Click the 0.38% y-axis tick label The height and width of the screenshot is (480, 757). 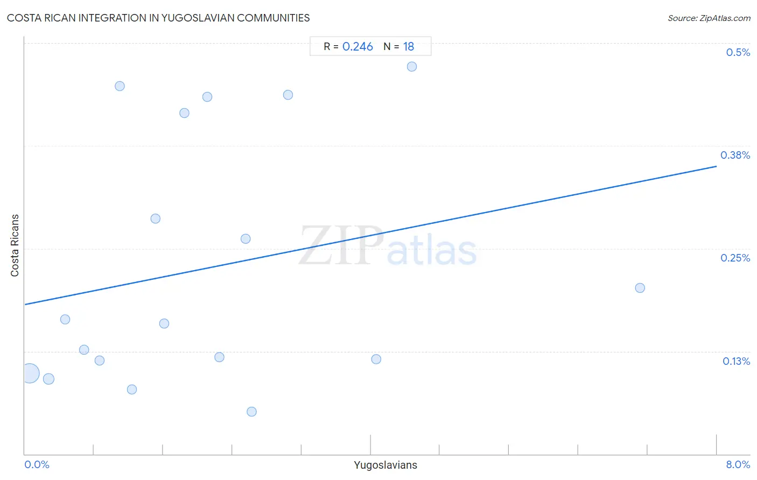[735, 155]
